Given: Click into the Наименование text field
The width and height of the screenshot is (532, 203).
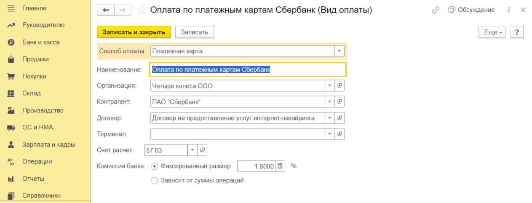Looking at the screenshot, I should (x=248, y=69).
